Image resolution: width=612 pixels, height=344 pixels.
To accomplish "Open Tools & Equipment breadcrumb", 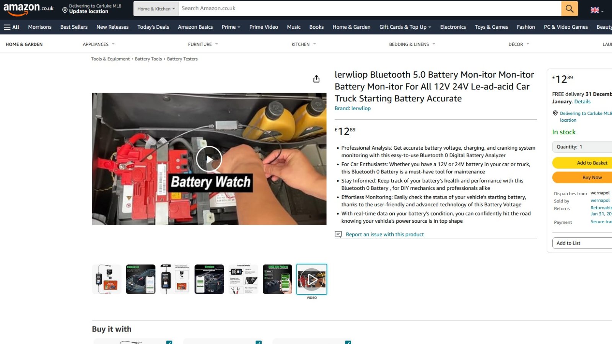I will point(110,59).
